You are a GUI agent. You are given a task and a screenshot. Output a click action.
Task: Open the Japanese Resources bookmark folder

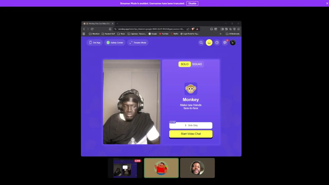click(x=137, y=34)
